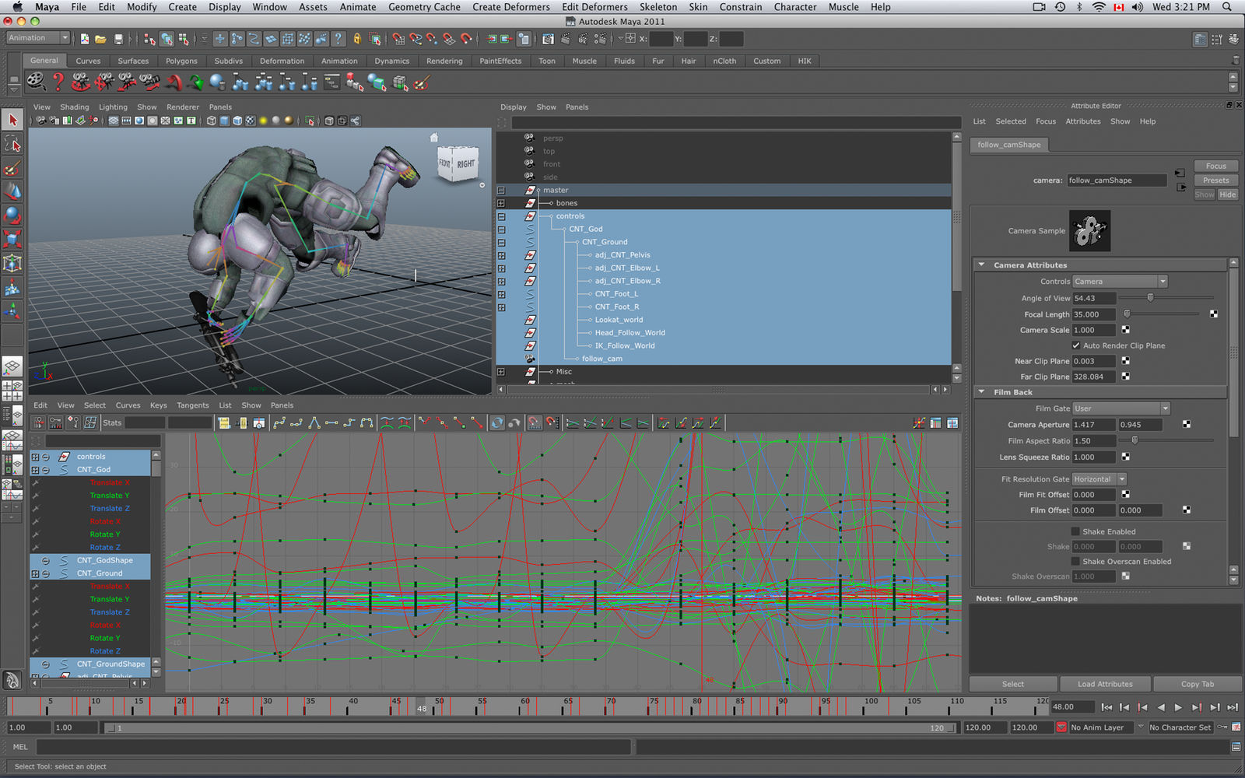Open the Tangents menu in Graph Editor
1245x778 pixels.
(x=193, y=405)
